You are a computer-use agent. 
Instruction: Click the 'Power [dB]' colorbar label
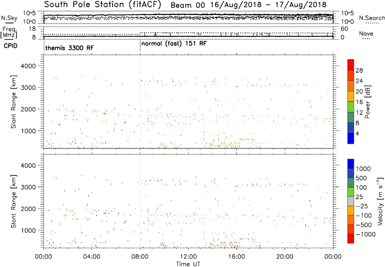[368, 102]
